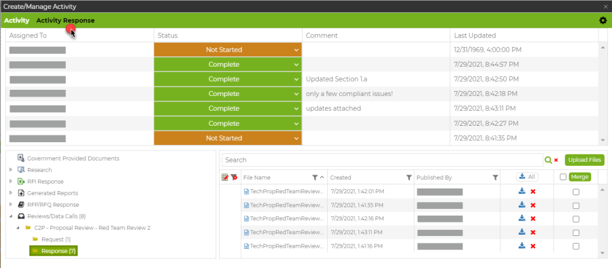Download the file created at 1:43:11 PM
The image size is (612, 268).
(522, 232)
